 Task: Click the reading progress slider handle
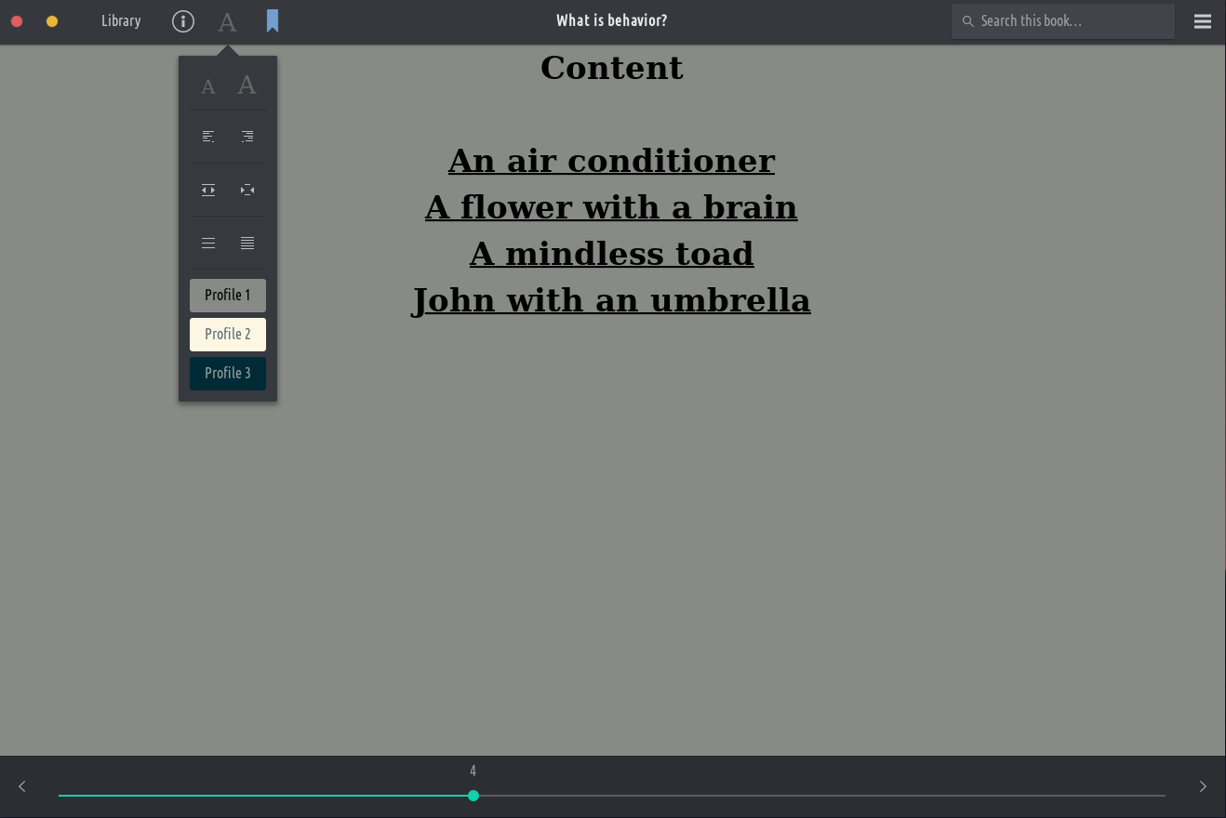pyautogui.click(x=473, y=796)
